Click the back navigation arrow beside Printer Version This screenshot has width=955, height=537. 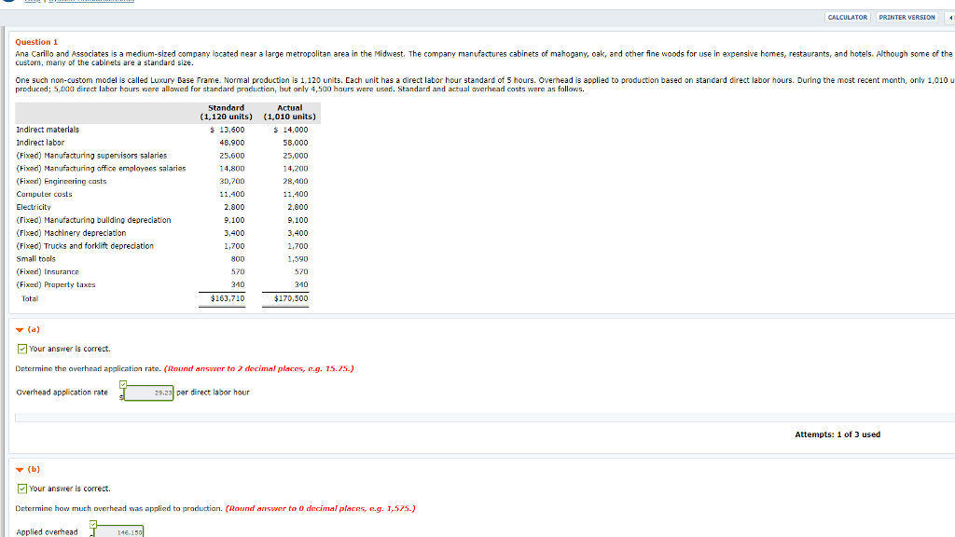pyautogui.click(x=950, y=17)
